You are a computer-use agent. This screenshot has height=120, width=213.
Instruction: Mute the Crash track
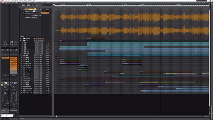pos(36,53)
